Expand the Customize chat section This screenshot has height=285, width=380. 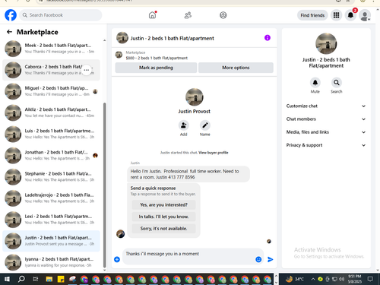[326, 106]
